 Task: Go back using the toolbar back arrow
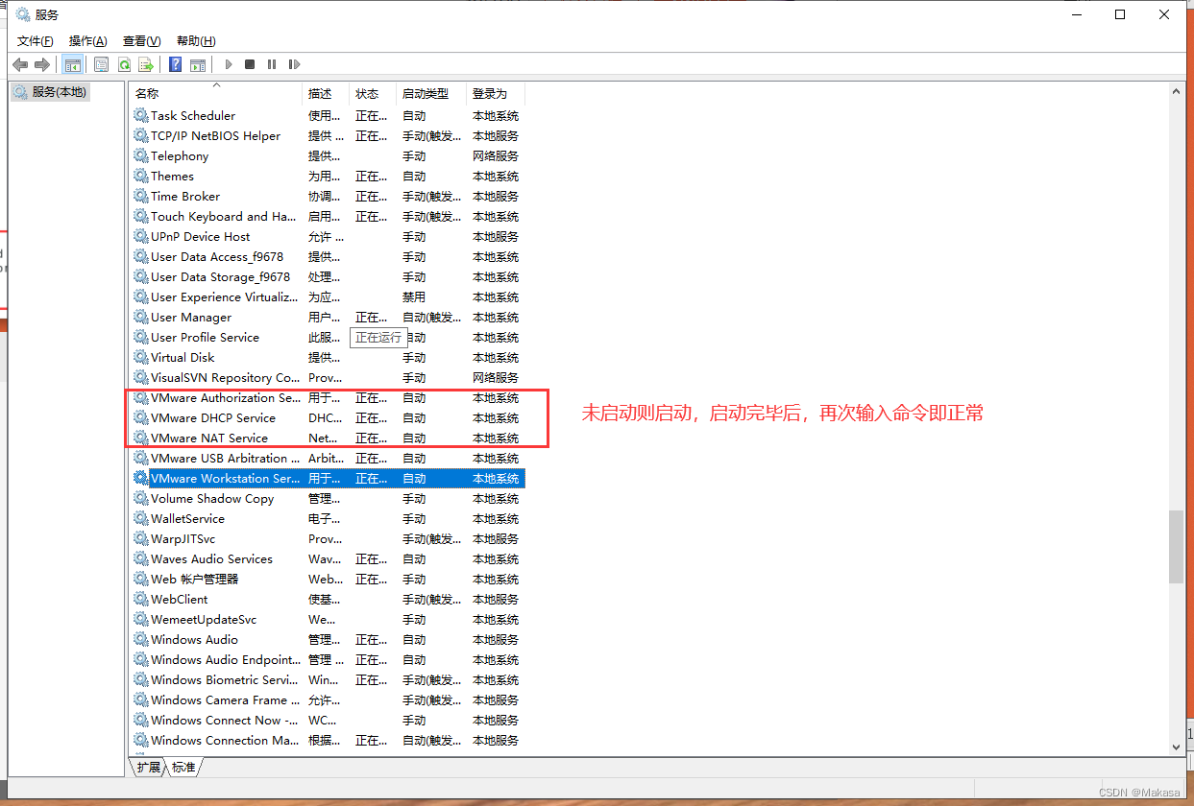[x=20, y=64]
